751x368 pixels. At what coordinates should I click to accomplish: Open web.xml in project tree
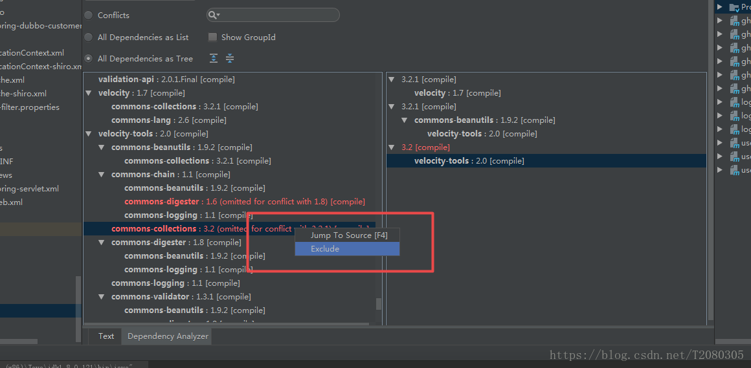(x=11, y=202)
